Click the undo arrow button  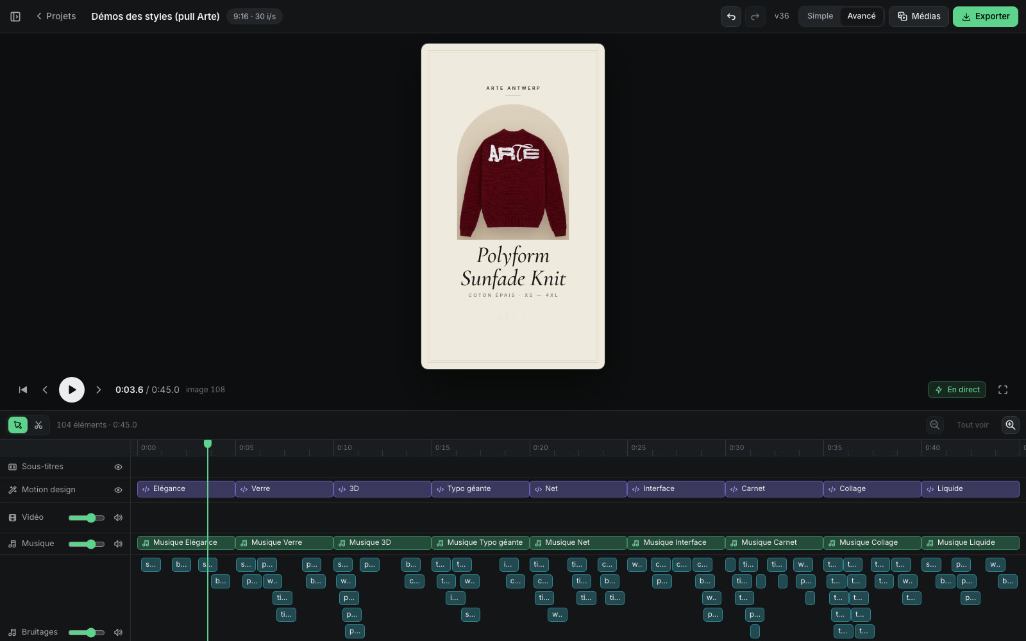pyautogui.click(x=731, y=17)
